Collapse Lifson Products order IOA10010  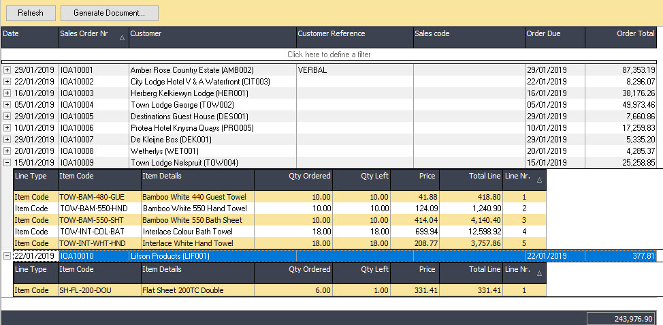click(x=7, y=256)
